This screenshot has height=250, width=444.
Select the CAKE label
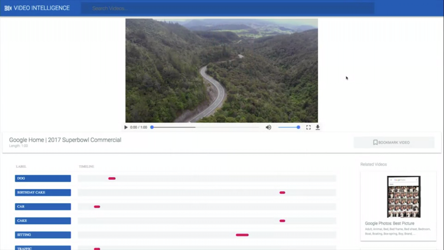[x=43, y=221]
